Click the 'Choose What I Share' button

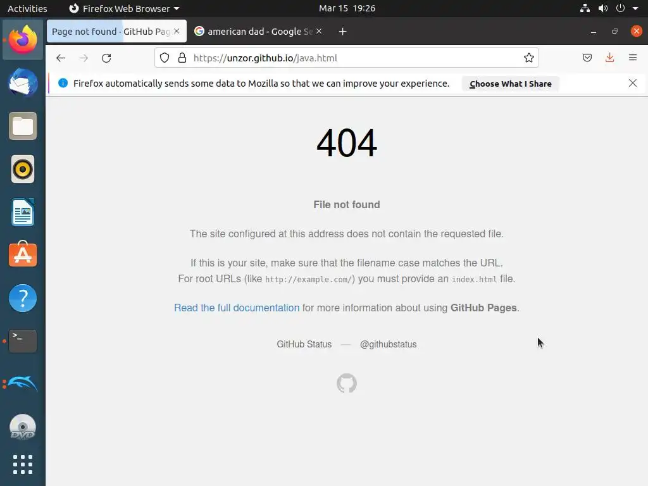tap(511, 84)
